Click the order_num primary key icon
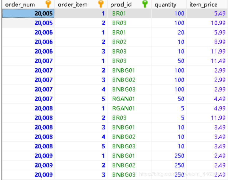The image size is (228, 180). 48,4
